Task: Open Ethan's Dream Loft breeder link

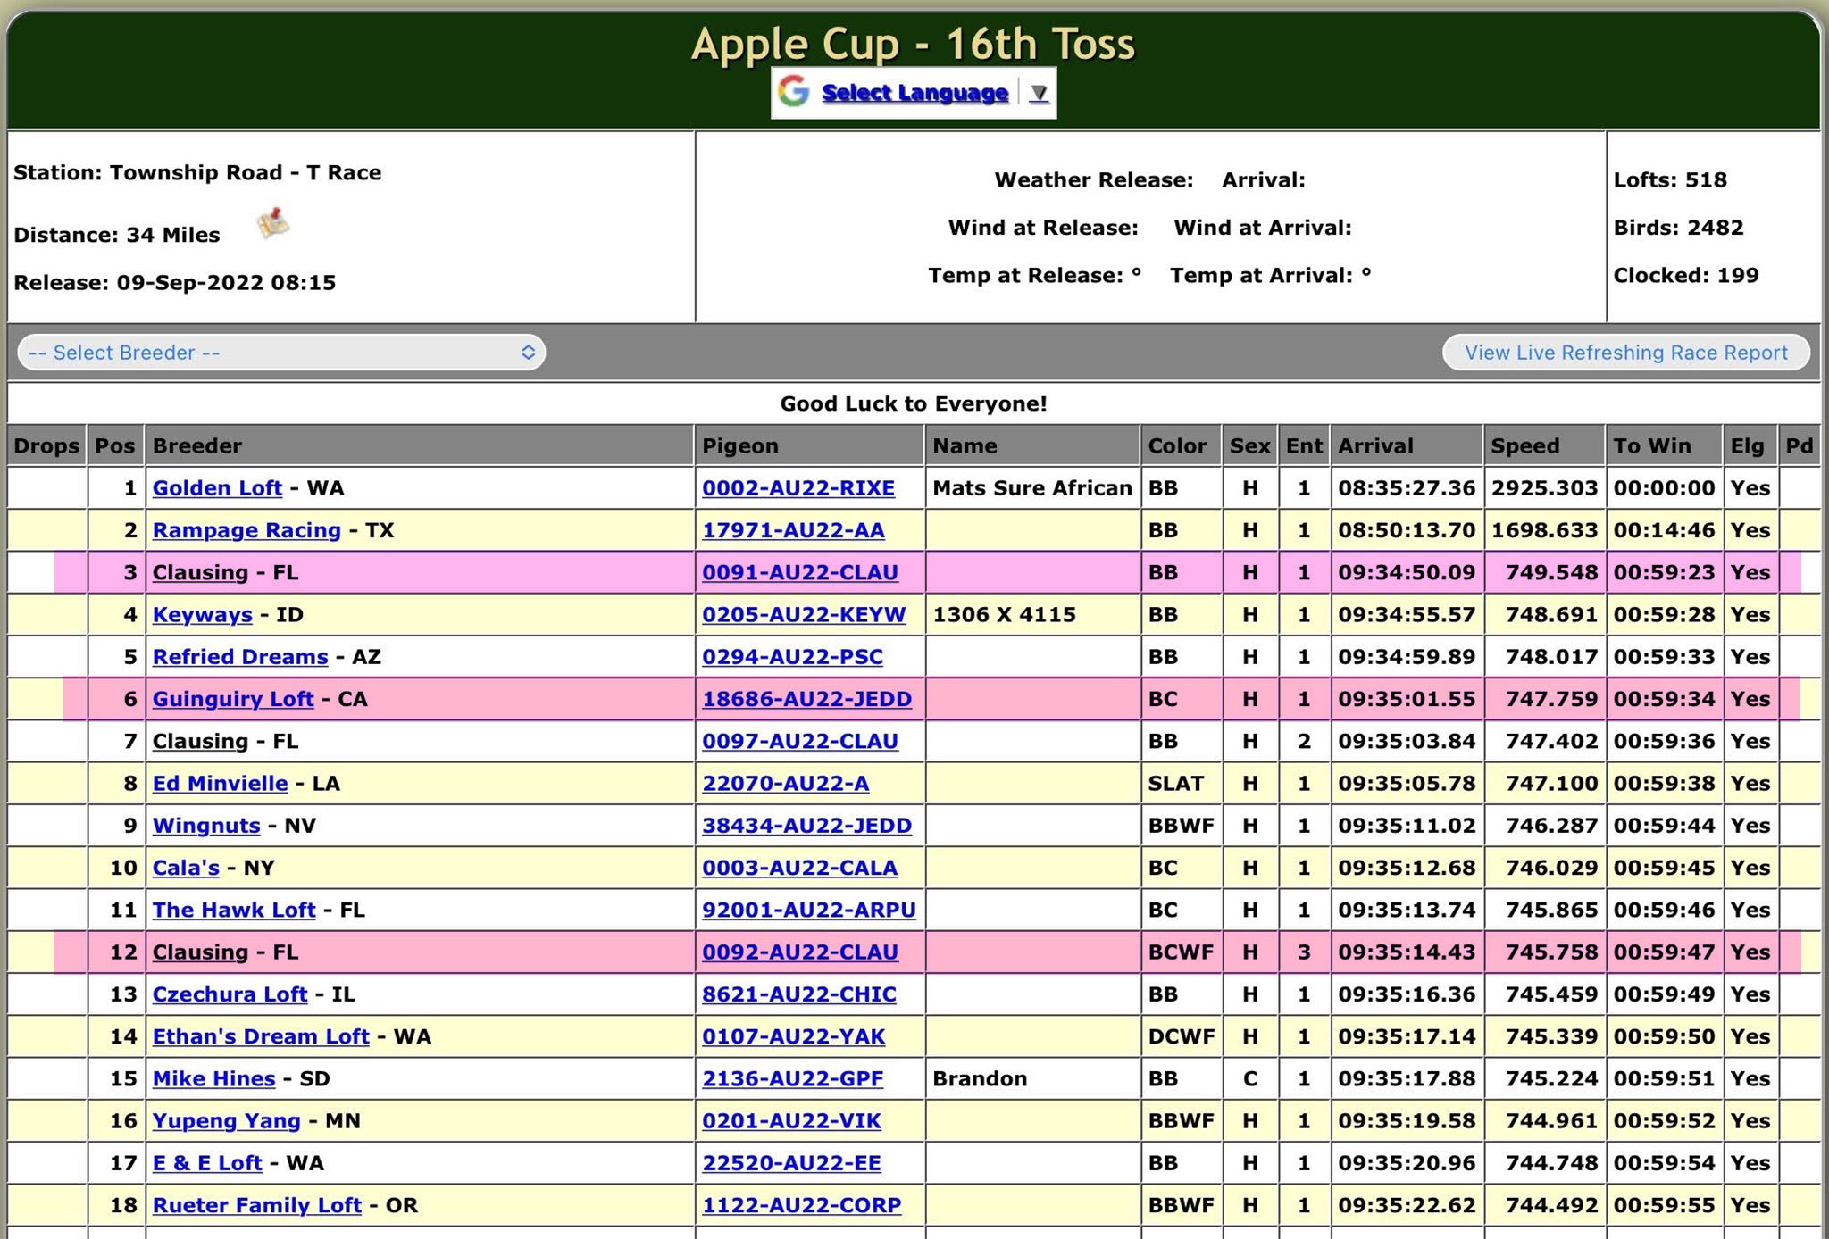Action: pos(260,1036)
